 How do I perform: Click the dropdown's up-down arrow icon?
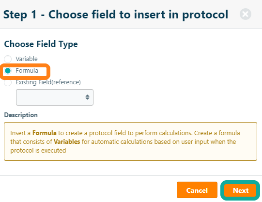point(87,97)
